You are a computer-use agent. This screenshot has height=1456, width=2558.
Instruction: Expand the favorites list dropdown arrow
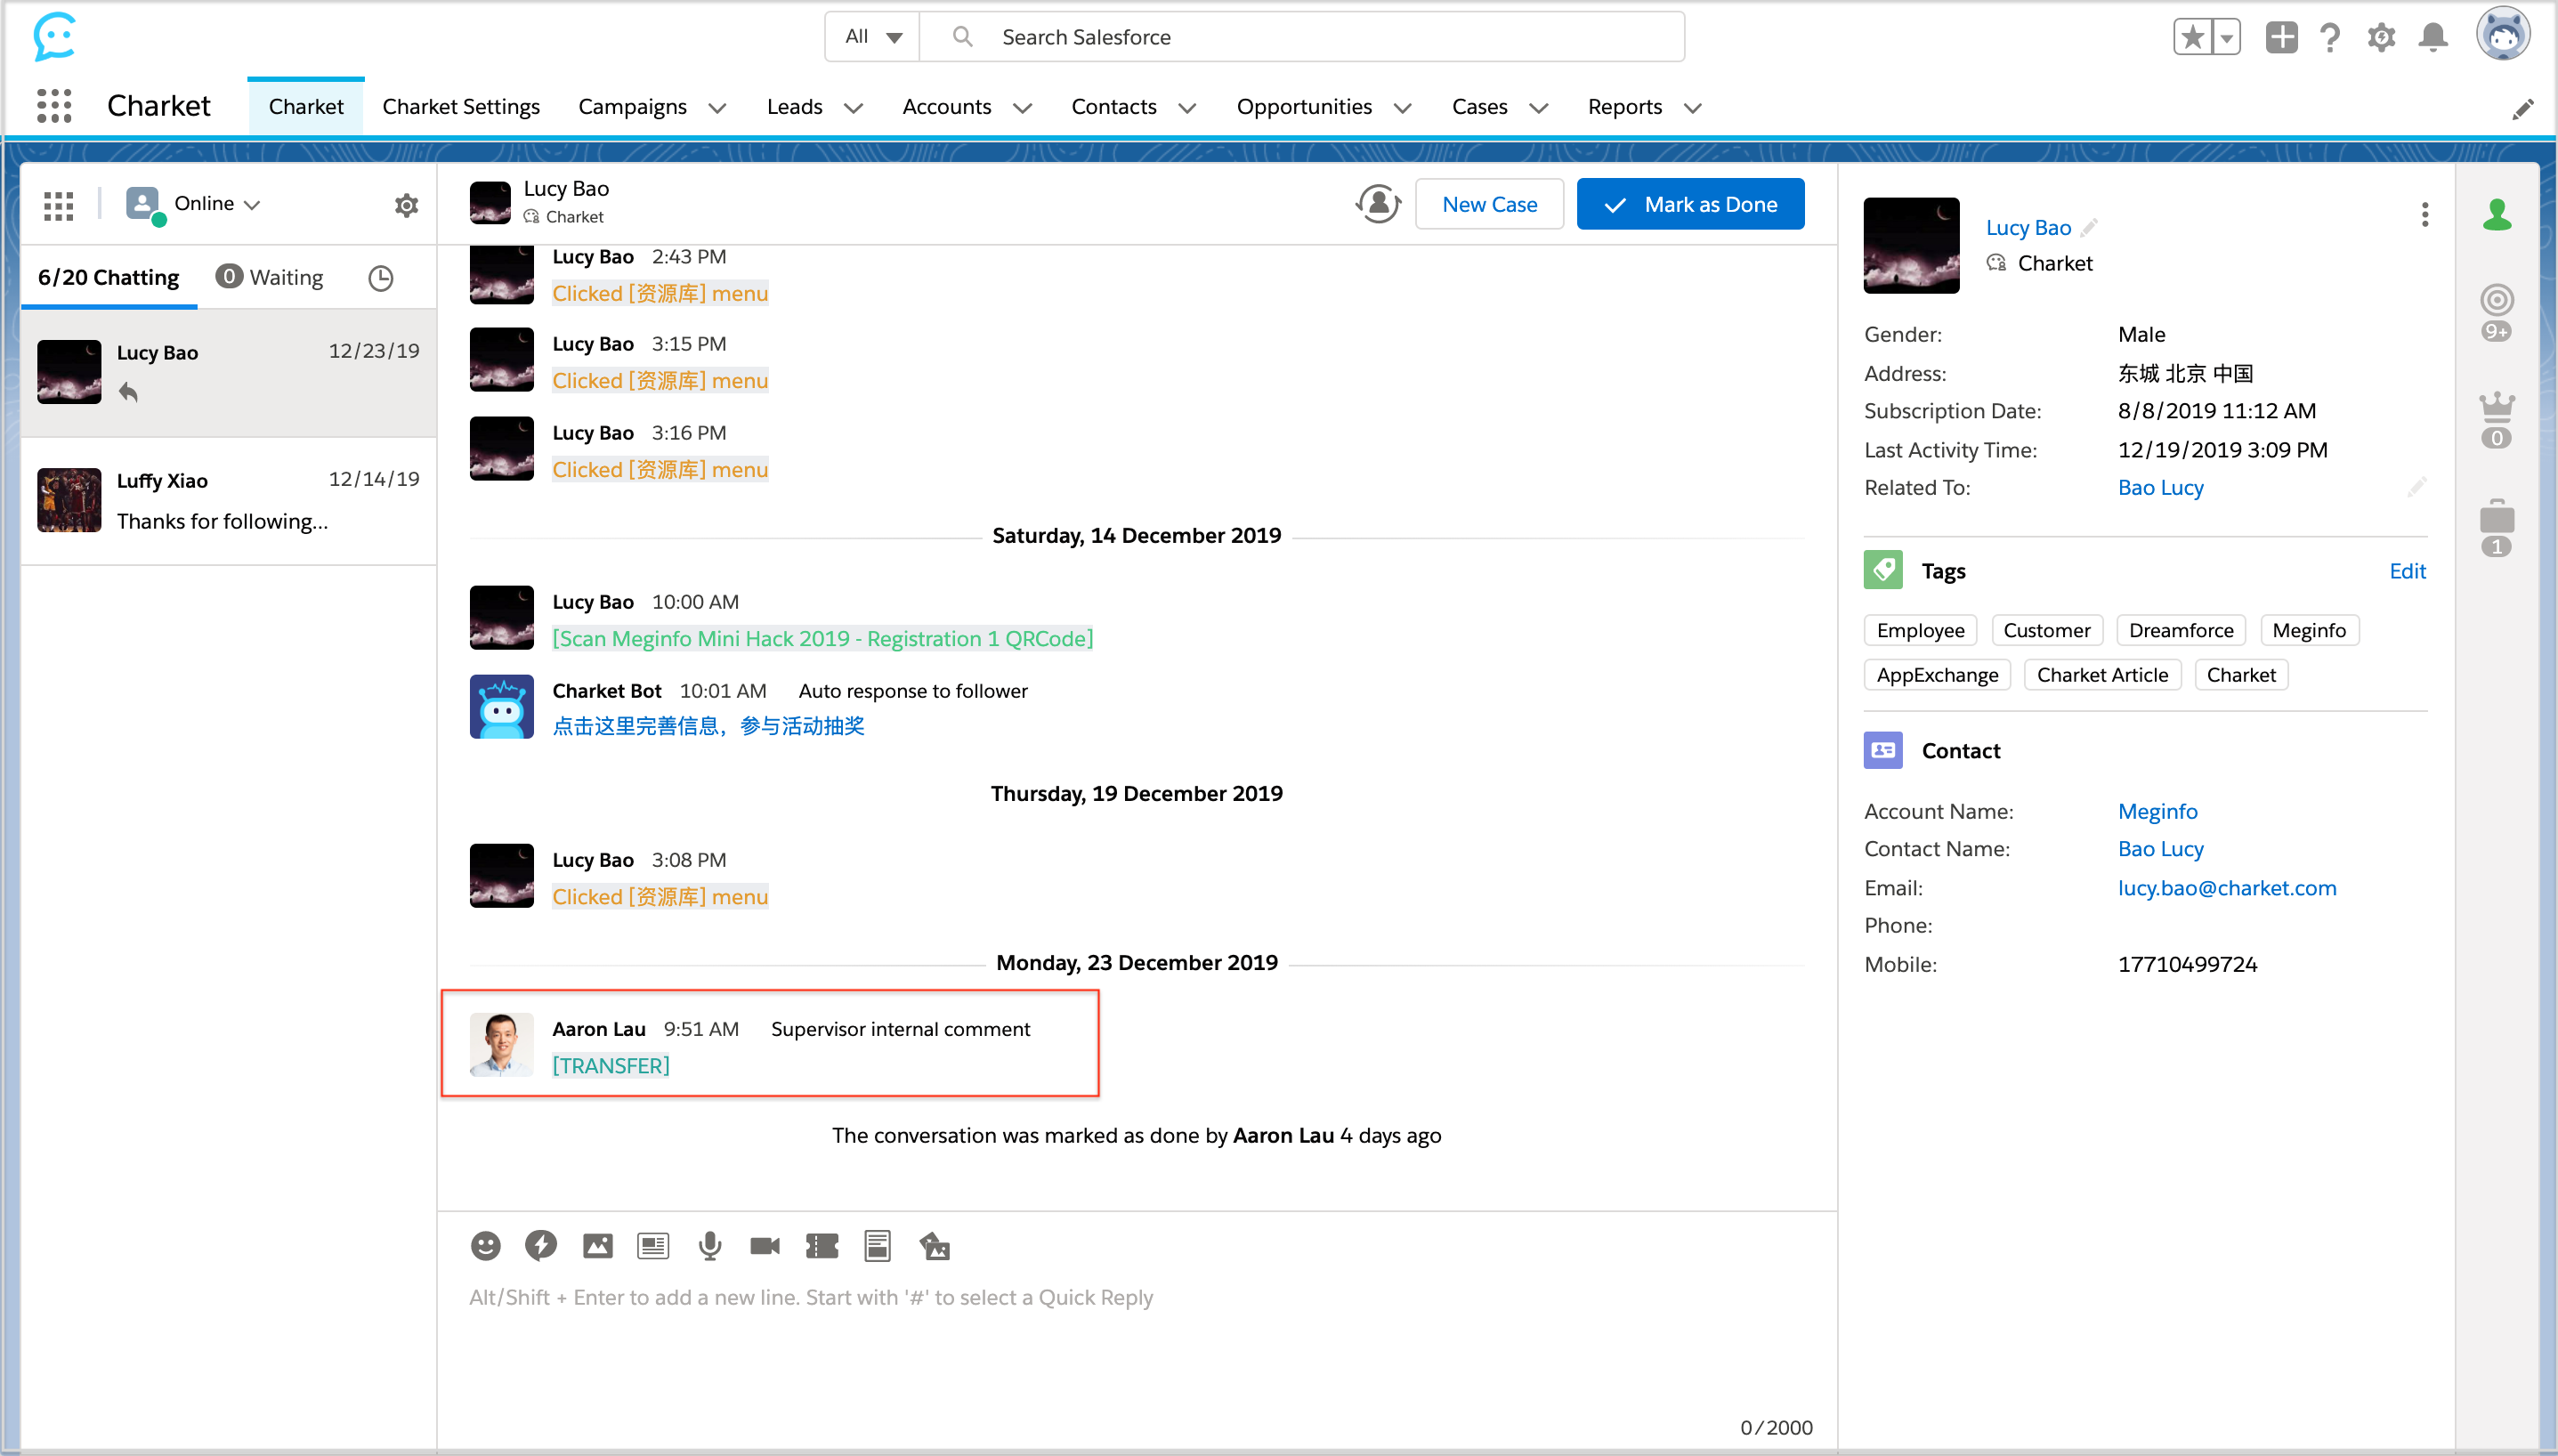[2226, 37]
